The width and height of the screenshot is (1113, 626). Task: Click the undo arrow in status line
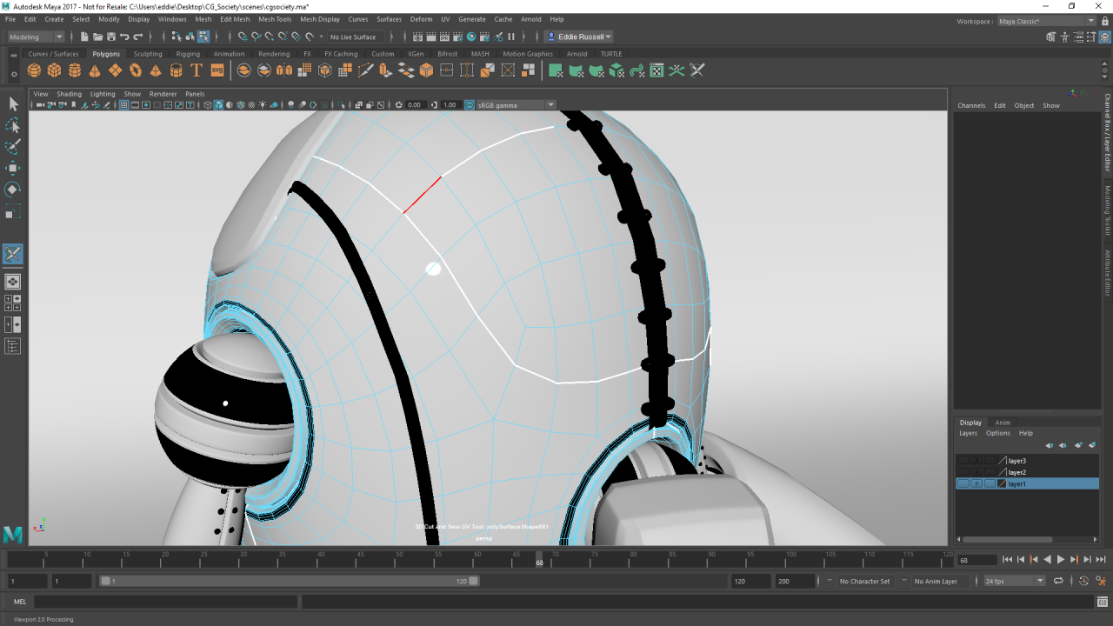(x=124, y=37)
